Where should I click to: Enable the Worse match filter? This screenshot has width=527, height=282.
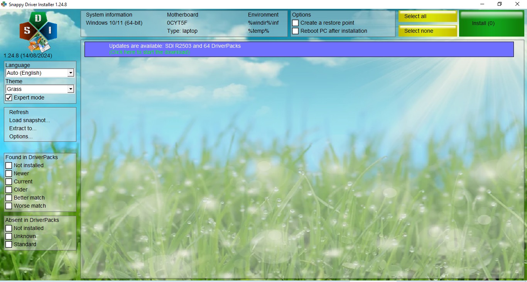8,206
